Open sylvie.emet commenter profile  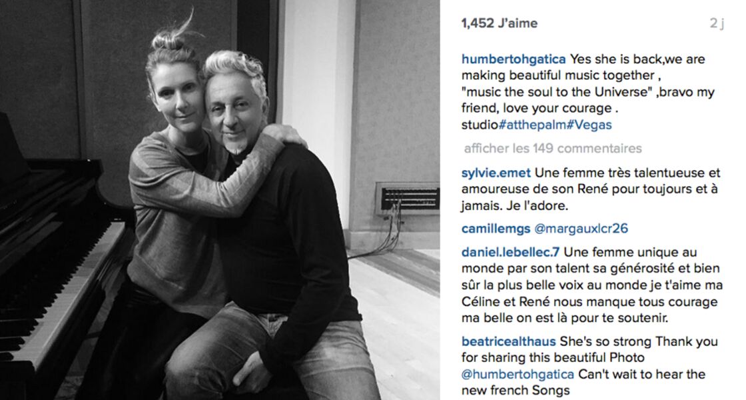[496, 173]
